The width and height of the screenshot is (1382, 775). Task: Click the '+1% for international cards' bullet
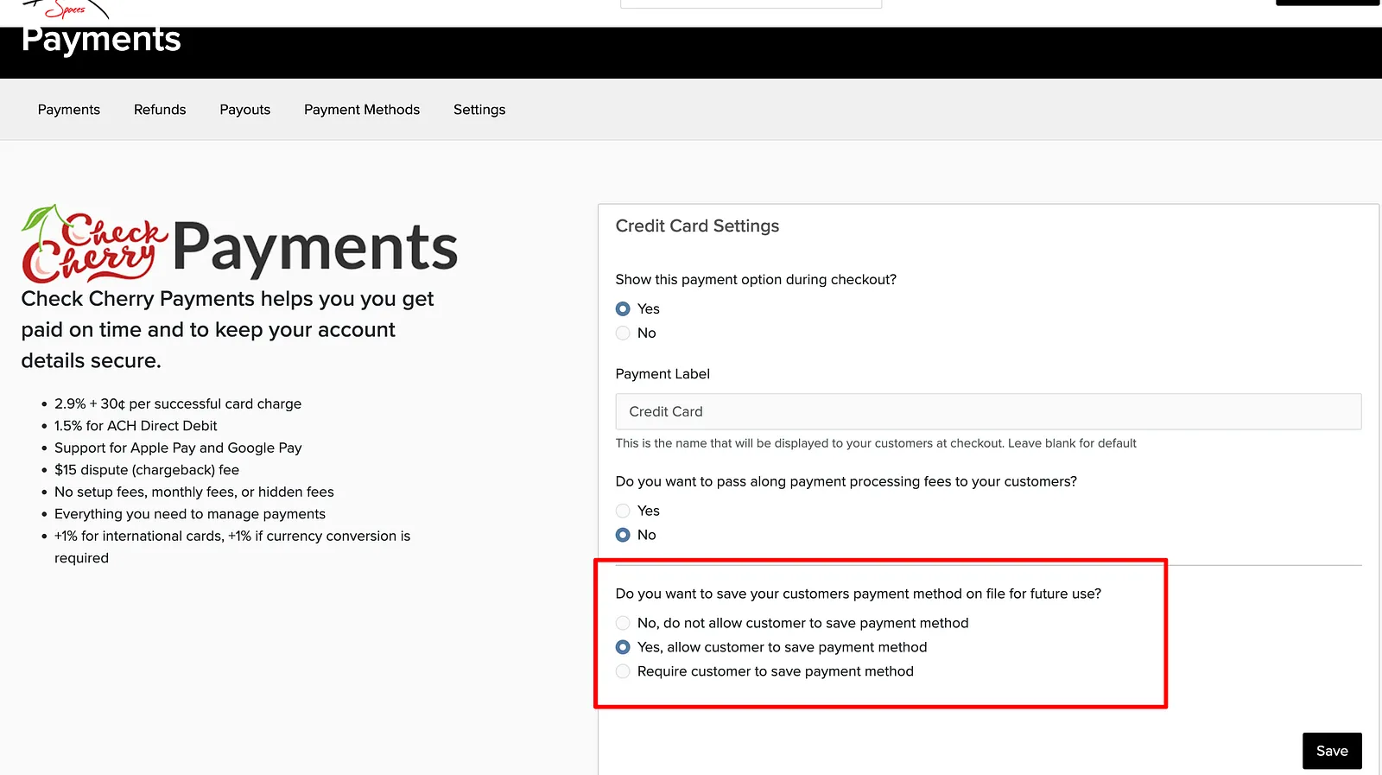coord(232,547)
